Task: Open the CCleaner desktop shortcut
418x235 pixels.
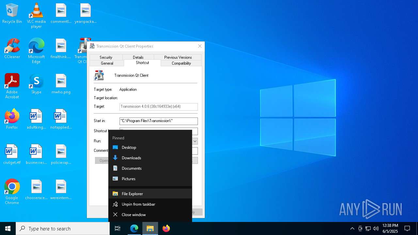Action: click(12, 49)
